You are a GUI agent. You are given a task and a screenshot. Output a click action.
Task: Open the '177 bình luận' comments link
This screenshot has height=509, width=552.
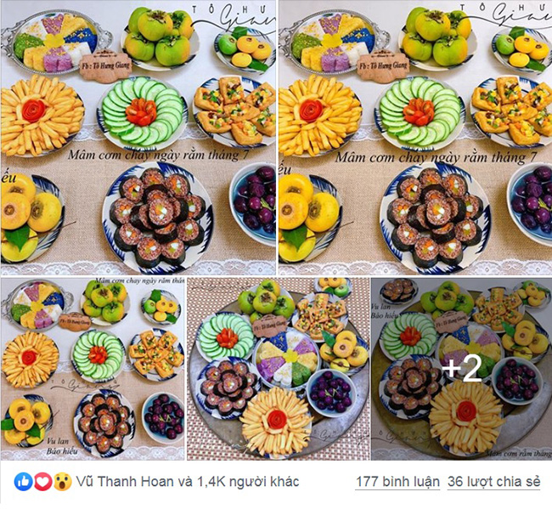[x=397, y=482]
